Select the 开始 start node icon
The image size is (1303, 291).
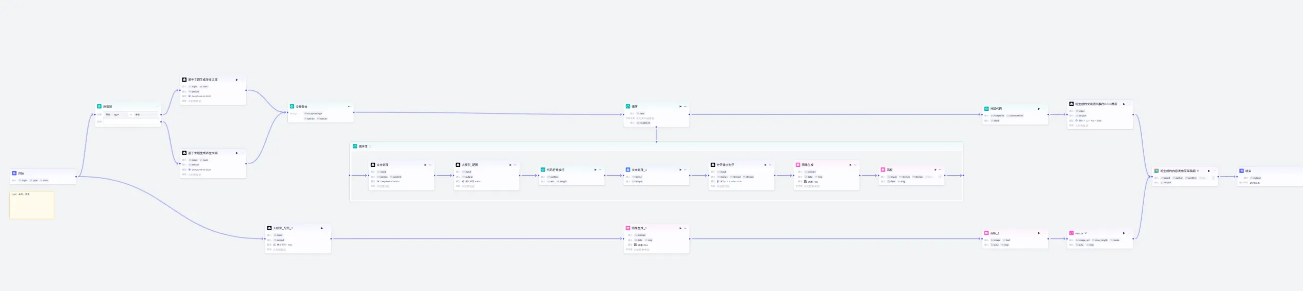pos(14,173)
